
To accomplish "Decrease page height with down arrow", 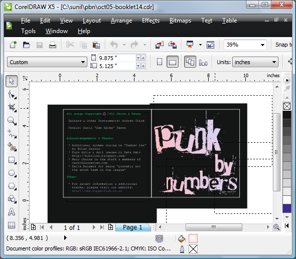I will [138, 66].
